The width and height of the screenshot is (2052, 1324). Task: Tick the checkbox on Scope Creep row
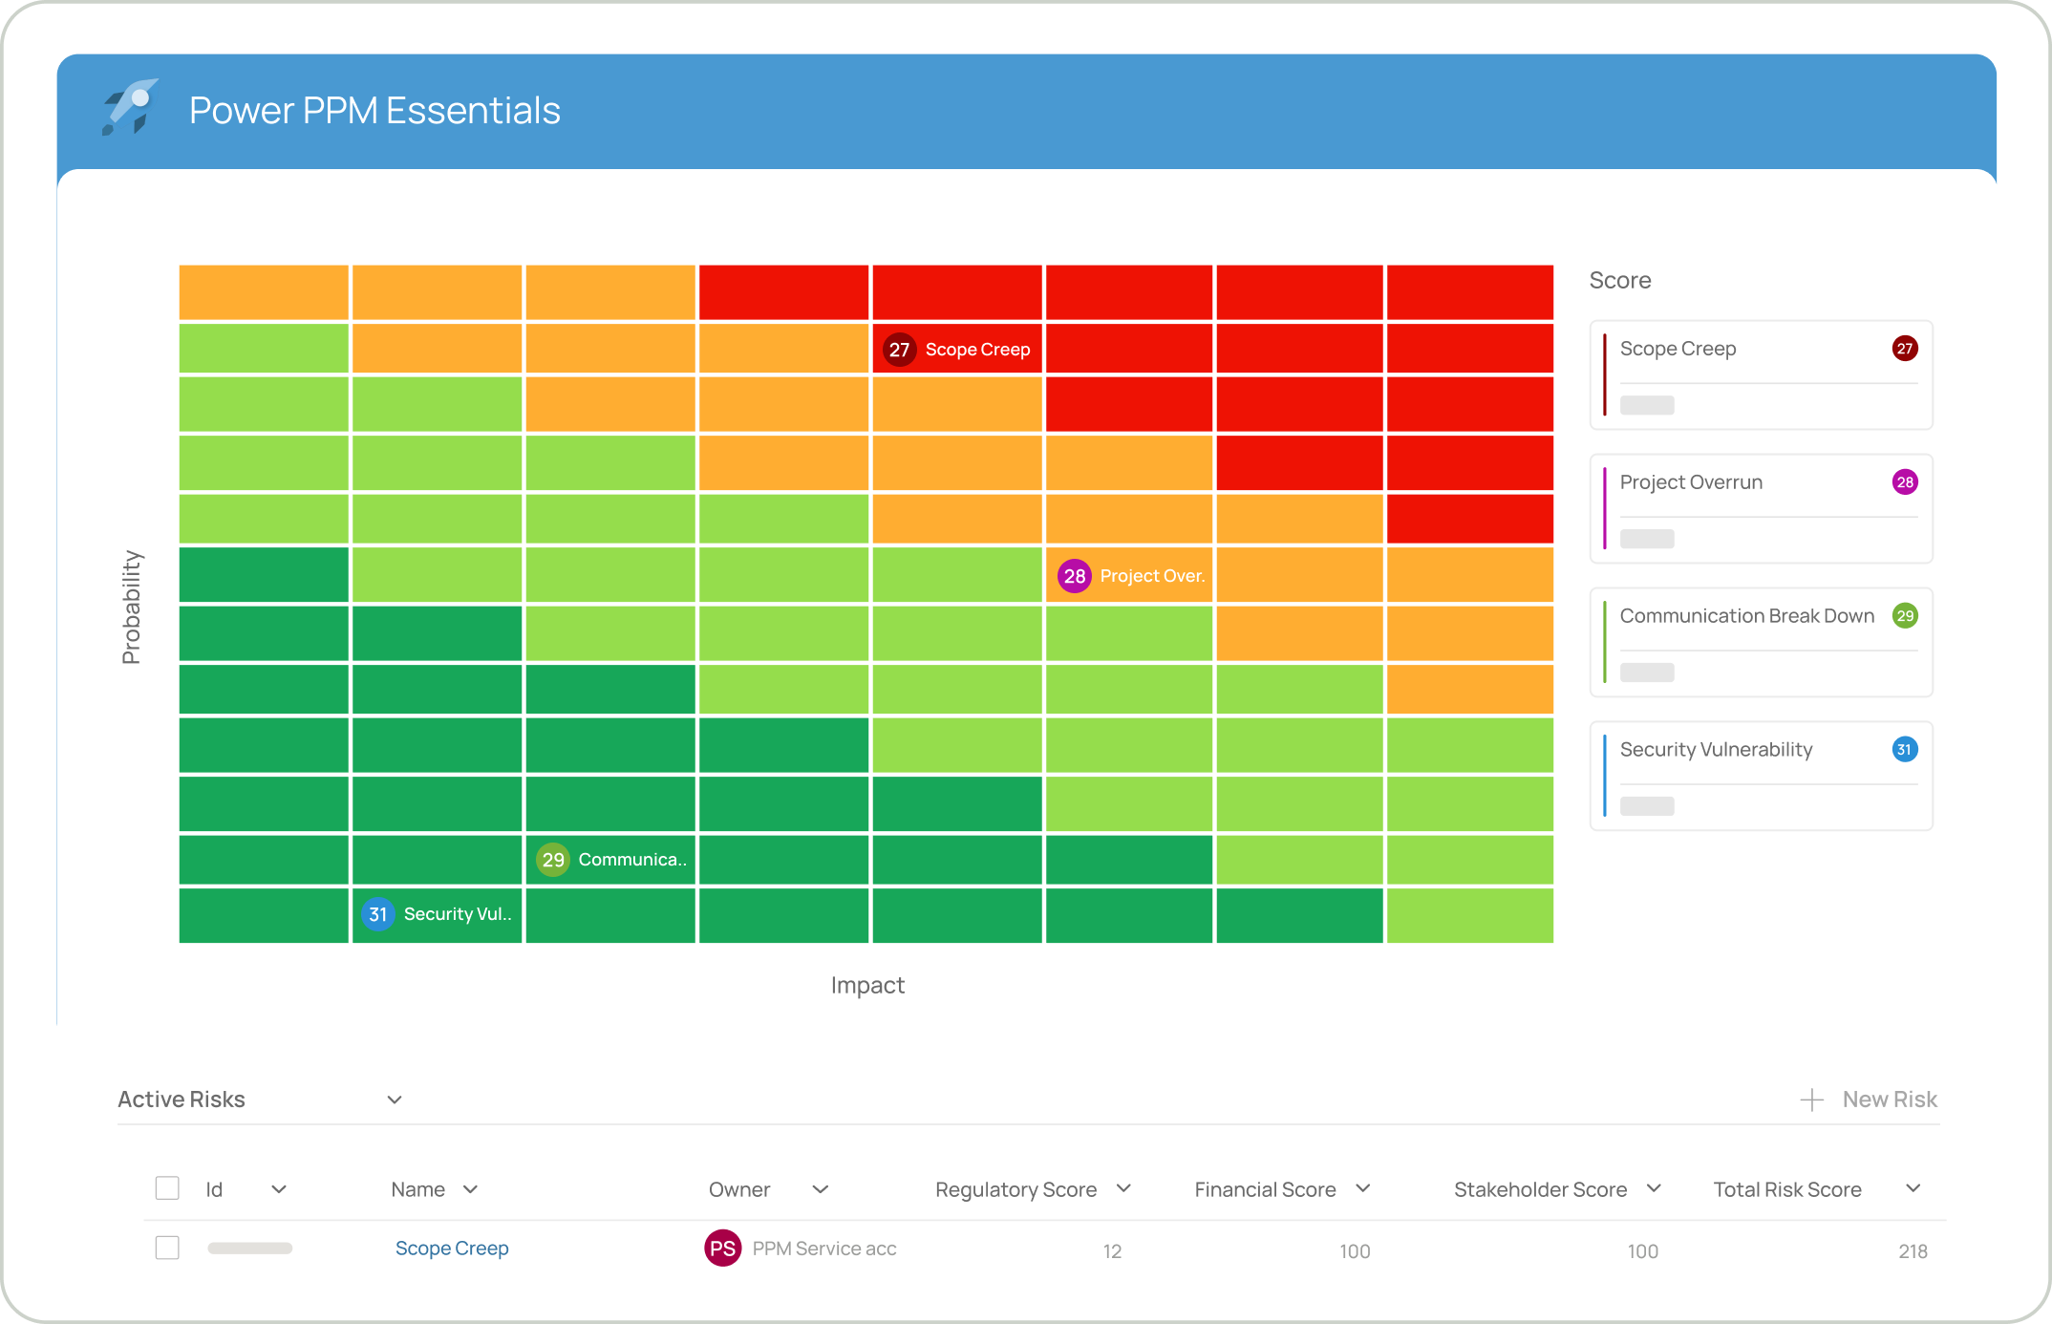point(167,1248)
